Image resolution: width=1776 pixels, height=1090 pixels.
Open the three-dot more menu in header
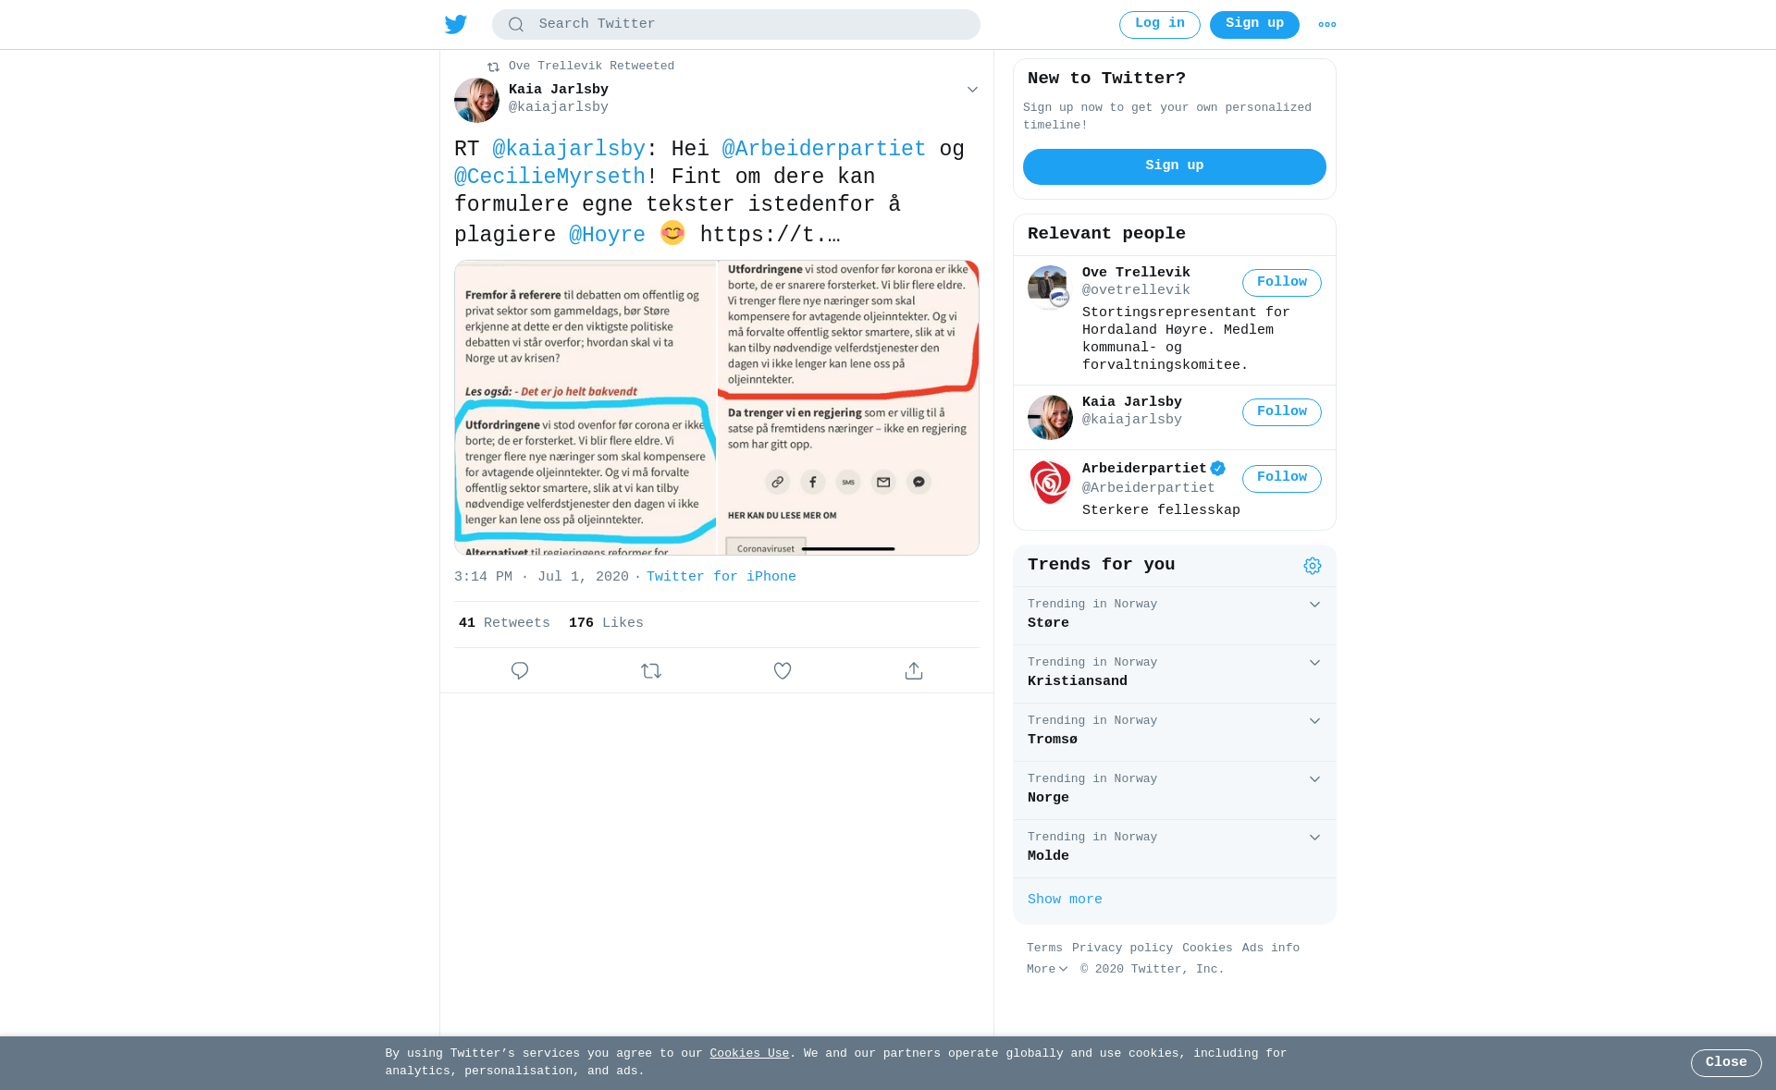pos(1327,25)
